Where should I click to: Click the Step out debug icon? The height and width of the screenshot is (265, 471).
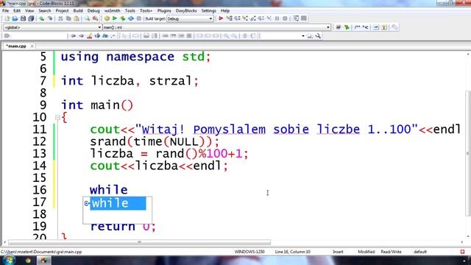pyautogui.click(x=253, y=18)
